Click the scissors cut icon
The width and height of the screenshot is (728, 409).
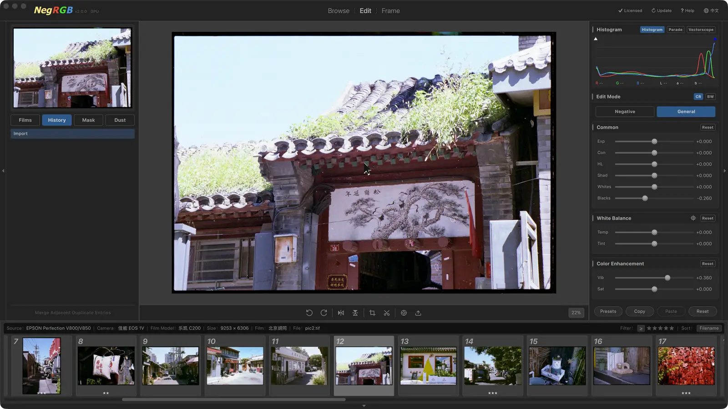[x=387, y=313]
